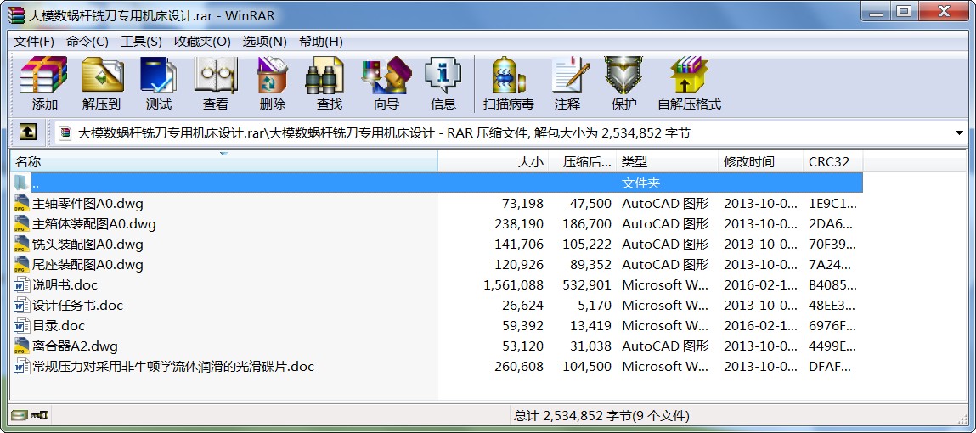Expand the archive path dropdown arrow
976x433 pixels.
959,133
